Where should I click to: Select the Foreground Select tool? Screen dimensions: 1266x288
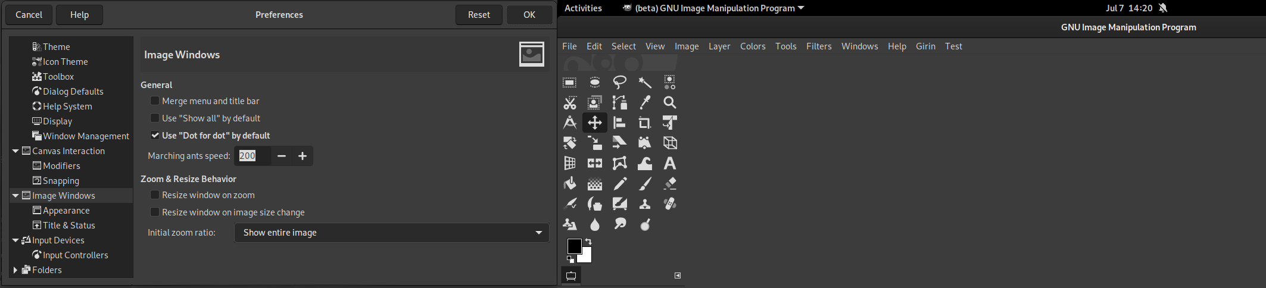595,102
